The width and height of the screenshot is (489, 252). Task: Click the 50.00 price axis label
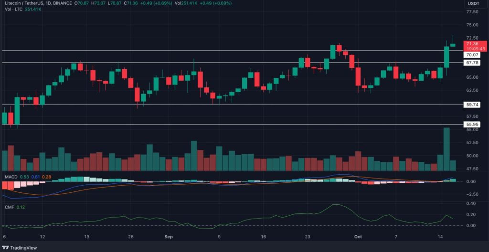click(x=472, y=156)
